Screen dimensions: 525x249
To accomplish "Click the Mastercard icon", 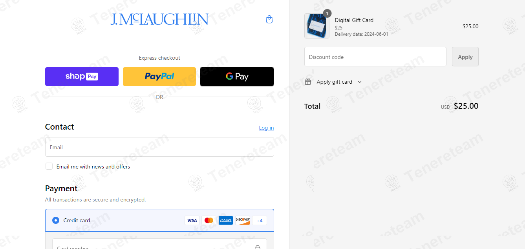I will [x=209, y=220].
